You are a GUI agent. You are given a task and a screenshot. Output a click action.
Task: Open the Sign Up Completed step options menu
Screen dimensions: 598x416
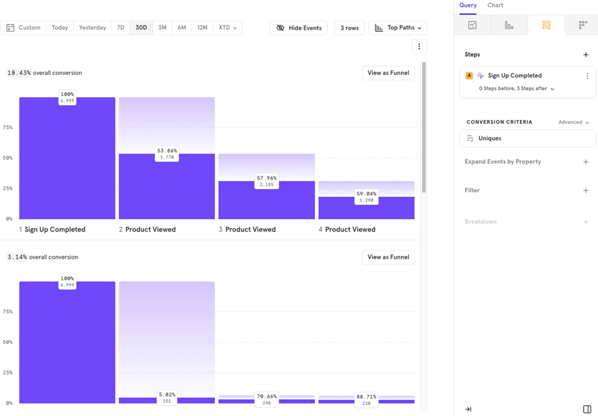coord(587,76)
